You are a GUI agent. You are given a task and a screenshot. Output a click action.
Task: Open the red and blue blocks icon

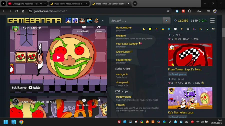(156, 29)
